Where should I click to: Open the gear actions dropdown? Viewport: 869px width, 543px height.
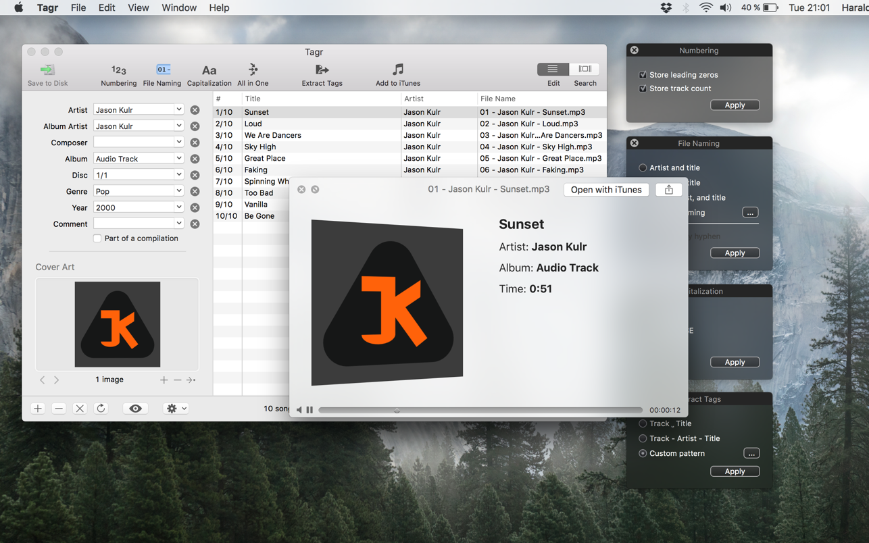coord(176,409)
